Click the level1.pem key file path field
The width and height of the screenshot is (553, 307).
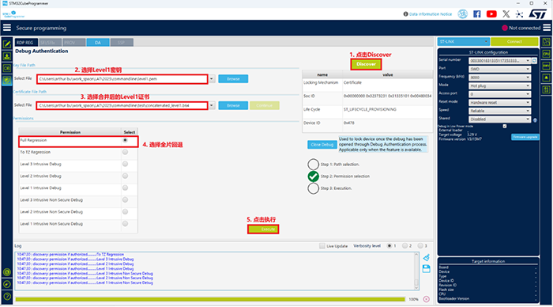click(122, 79)
